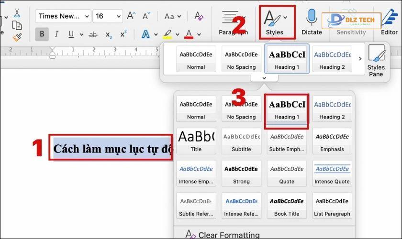
Task: Click next arrow in styles gallery
Action: (x=360, y=59)
